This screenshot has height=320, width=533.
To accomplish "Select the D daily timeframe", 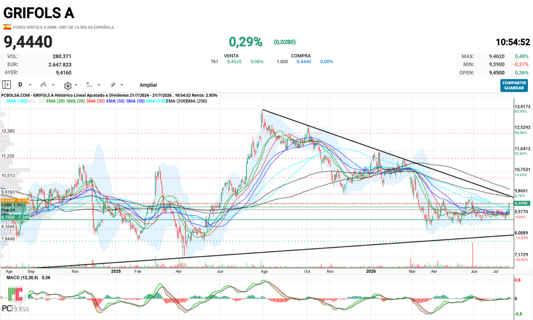I will (x=20, y=85).
